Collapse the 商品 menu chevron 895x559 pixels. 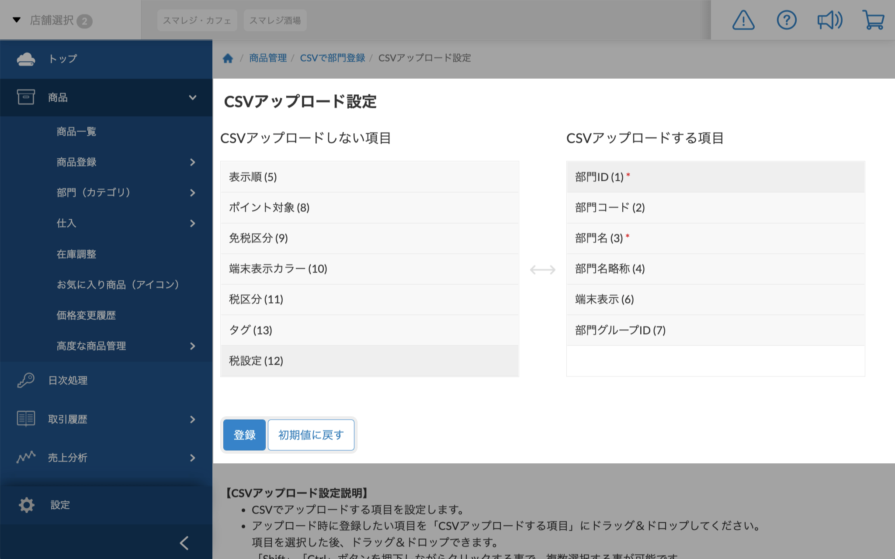pos(193,97)
